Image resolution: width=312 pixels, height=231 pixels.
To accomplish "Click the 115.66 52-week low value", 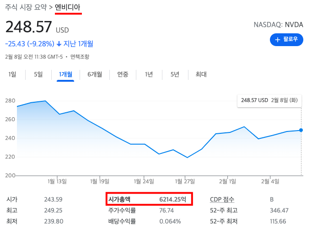I will click(278, 221).
